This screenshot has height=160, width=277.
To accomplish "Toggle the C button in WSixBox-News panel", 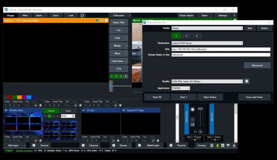I will (x=58, y=116).
